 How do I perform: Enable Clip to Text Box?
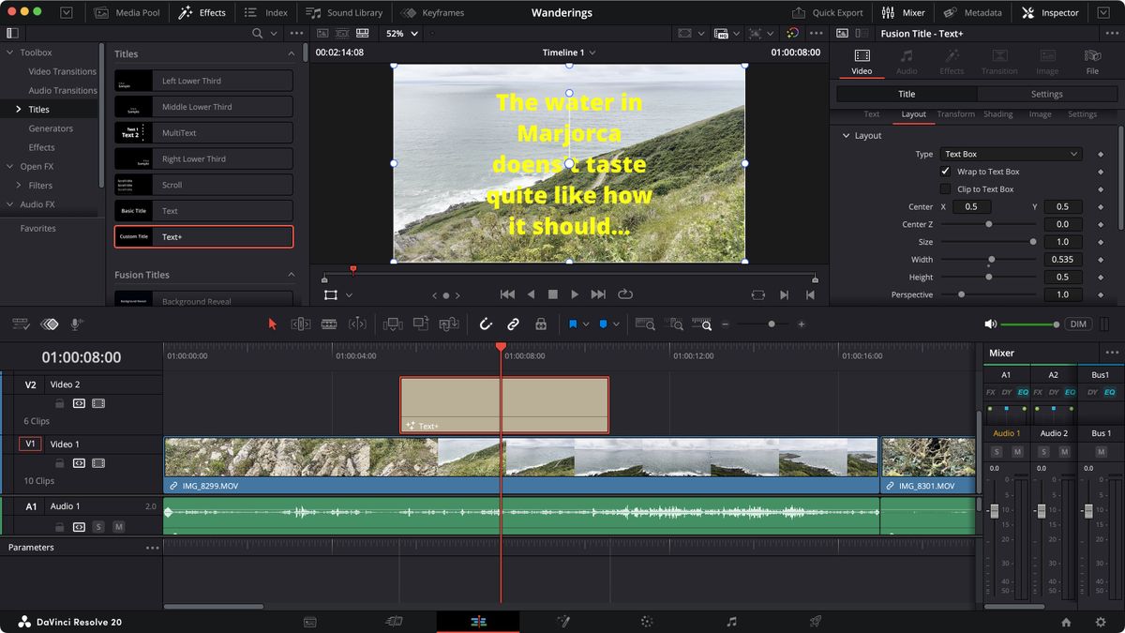click(945, 188)
